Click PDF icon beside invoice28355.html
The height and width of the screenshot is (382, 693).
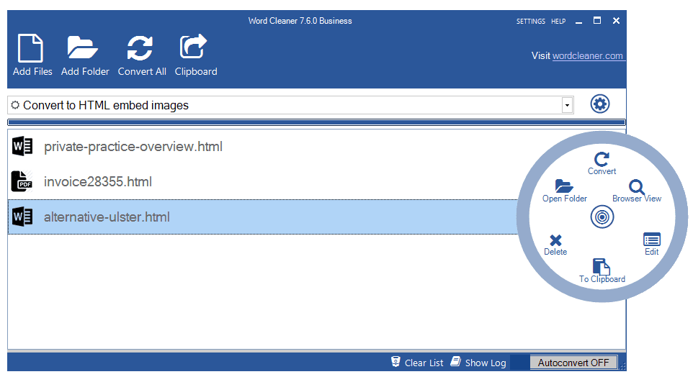pyautogui.click(x=22, y=181)
